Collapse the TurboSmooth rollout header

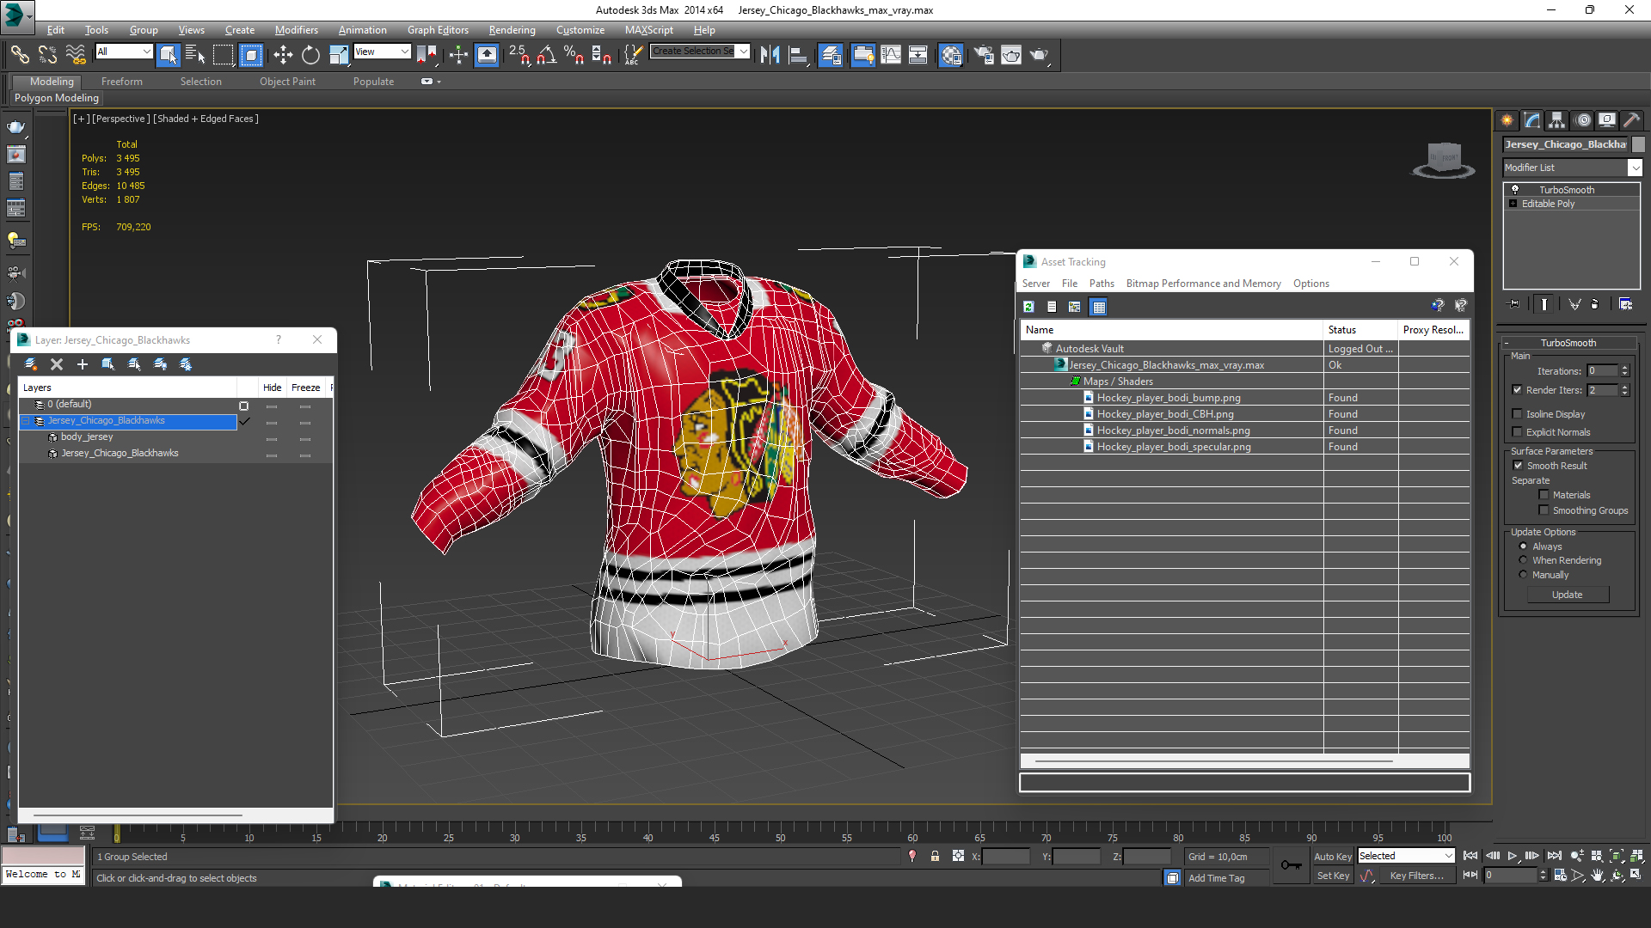click(1568, 343)
